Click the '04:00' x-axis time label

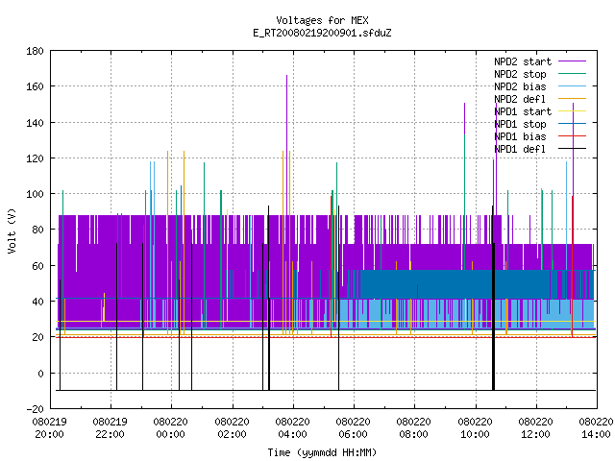coord(292,434)
